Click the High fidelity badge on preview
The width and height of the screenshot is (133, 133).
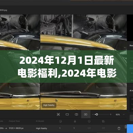(x=49, y=105)
